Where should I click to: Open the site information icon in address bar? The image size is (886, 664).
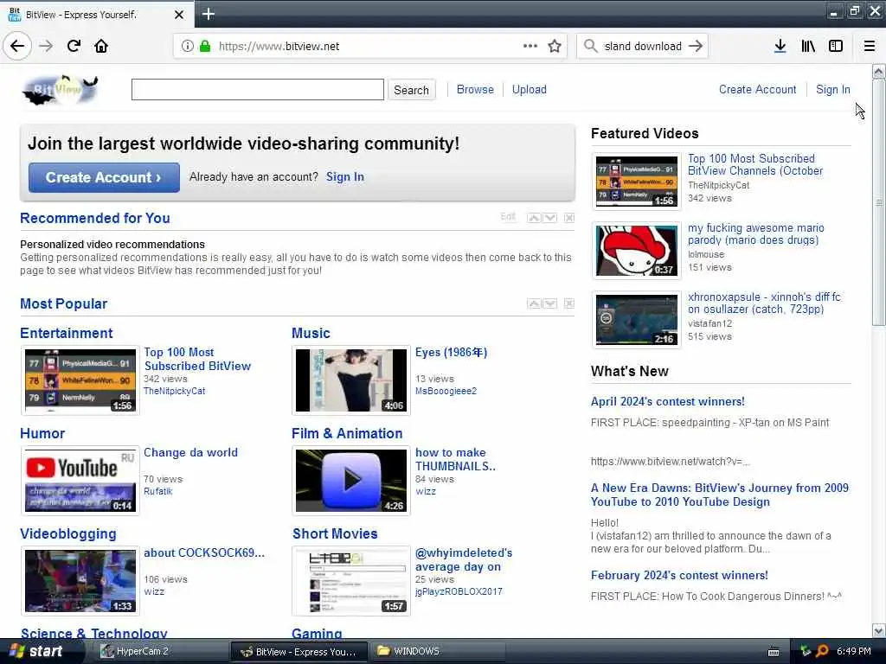(188, 47)
